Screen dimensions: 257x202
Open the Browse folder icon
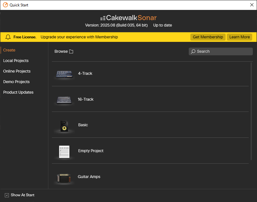[x=71, y=51]
